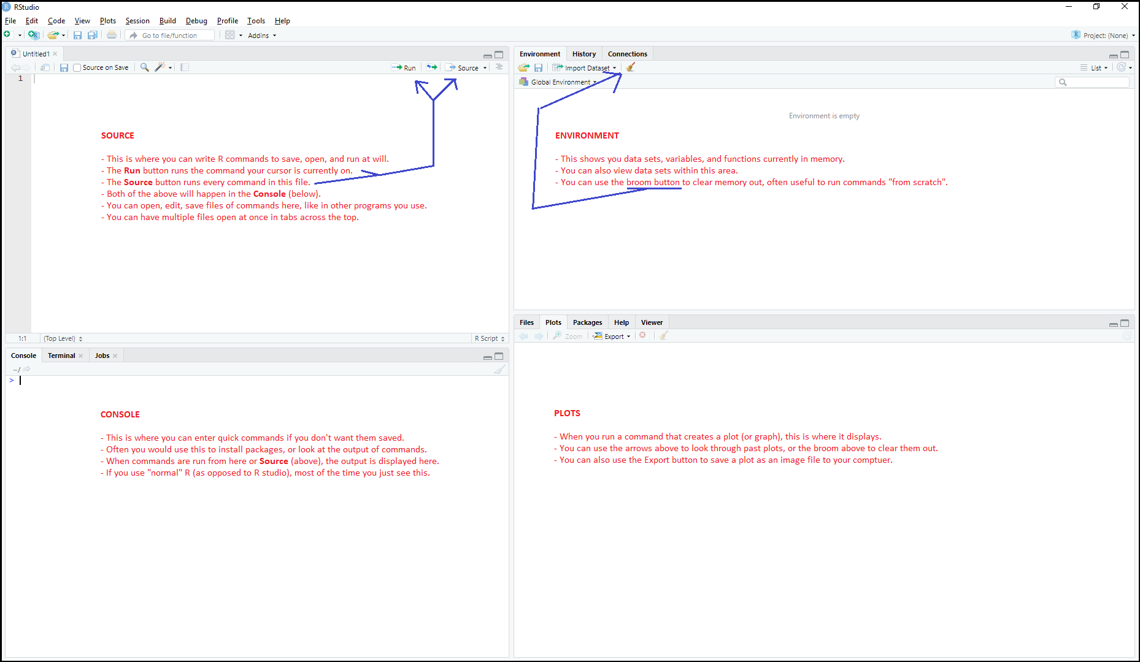Open the New File dropdown arrow
The width and height of the screenshot is (1140, 662).
pyautogui.click(x=20, y=36)
